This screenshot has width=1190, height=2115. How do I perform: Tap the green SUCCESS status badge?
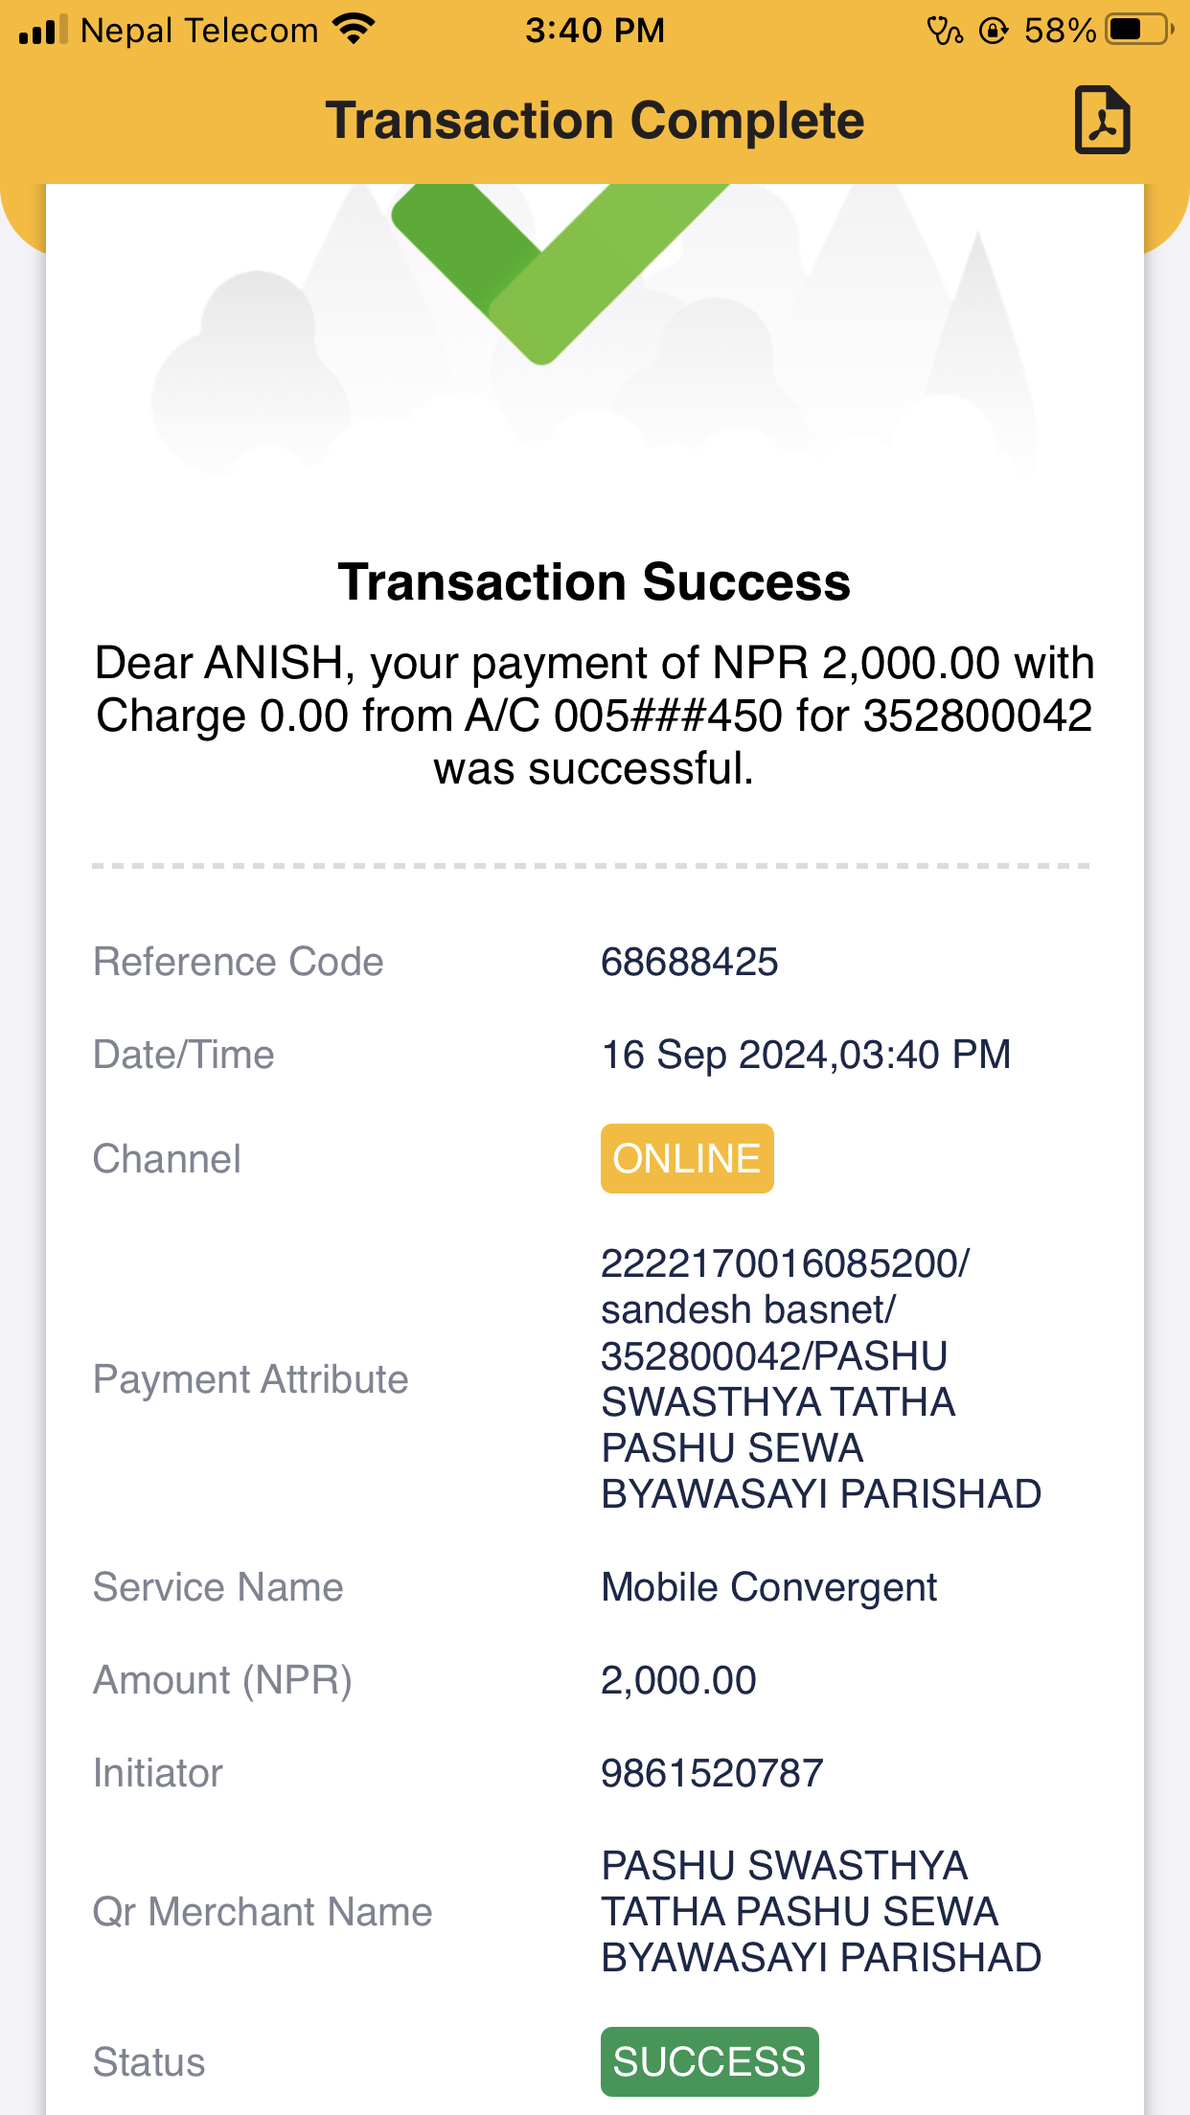(710, 2061)
